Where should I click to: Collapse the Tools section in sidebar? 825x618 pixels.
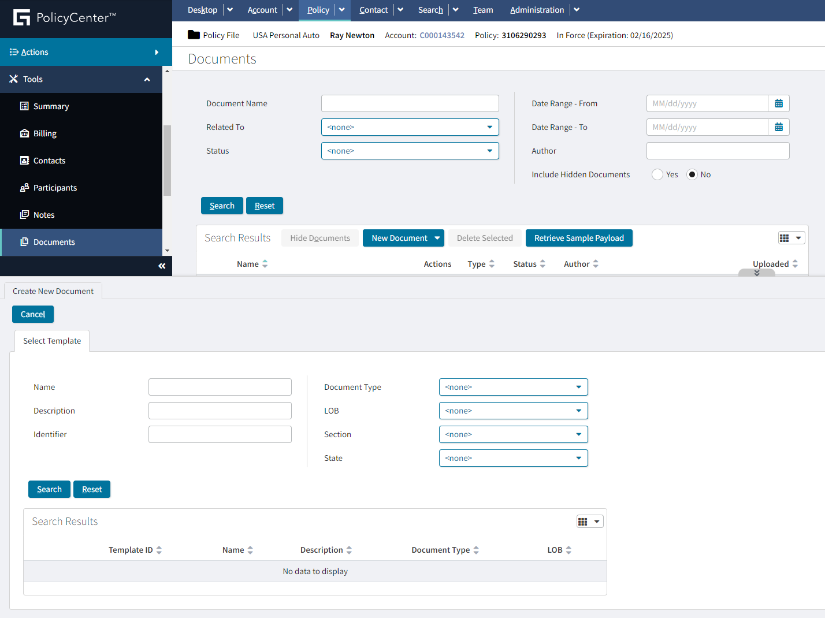(147, 79)
